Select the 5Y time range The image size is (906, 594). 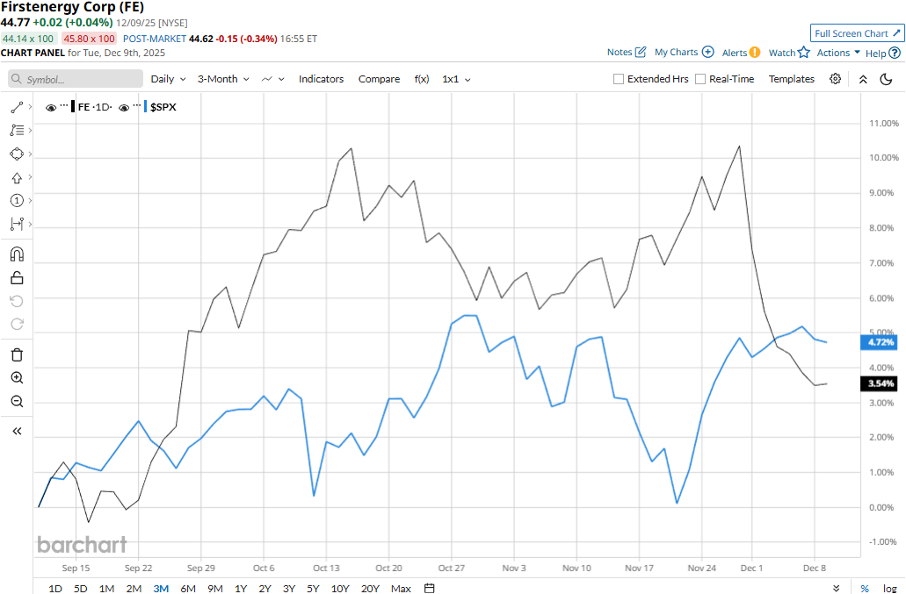click(x=313, y=588)
